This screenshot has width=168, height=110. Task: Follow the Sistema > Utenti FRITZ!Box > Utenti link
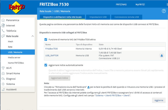click(x=112, y=95)
